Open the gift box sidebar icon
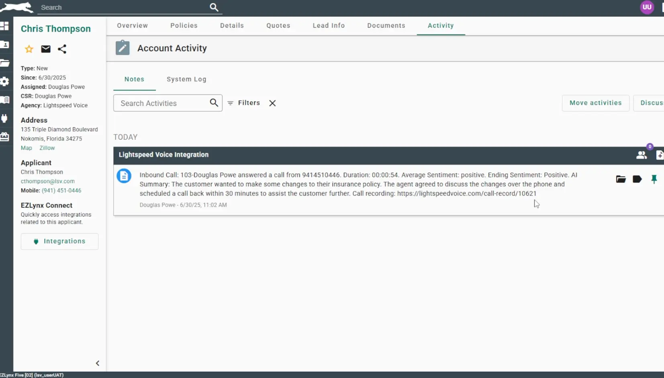 tap(5, 137)
